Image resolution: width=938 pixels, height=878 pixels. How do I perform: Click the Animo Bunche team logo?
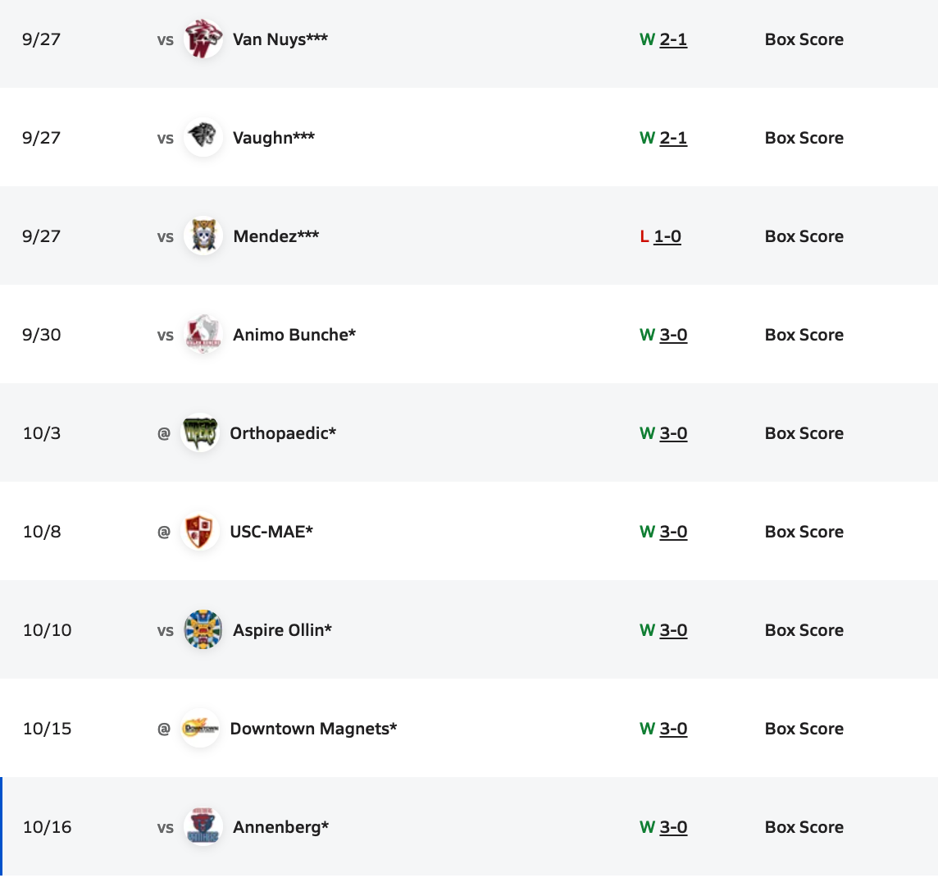tap(203, 335)
